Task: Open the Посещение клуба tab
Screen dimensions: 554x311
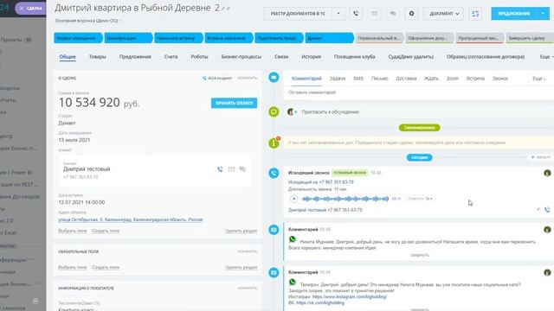Action: coord(354,57)
